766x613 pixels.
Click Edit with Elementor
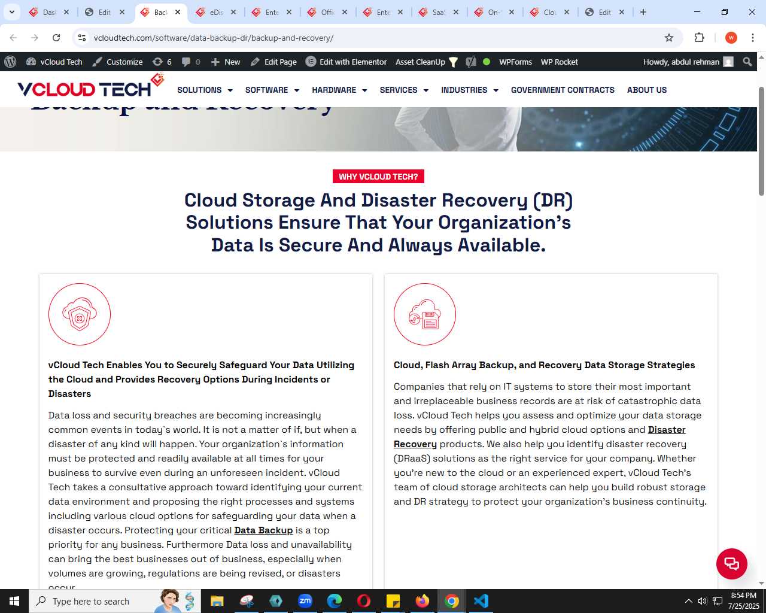pyautogui.click(x=346, y=62)
